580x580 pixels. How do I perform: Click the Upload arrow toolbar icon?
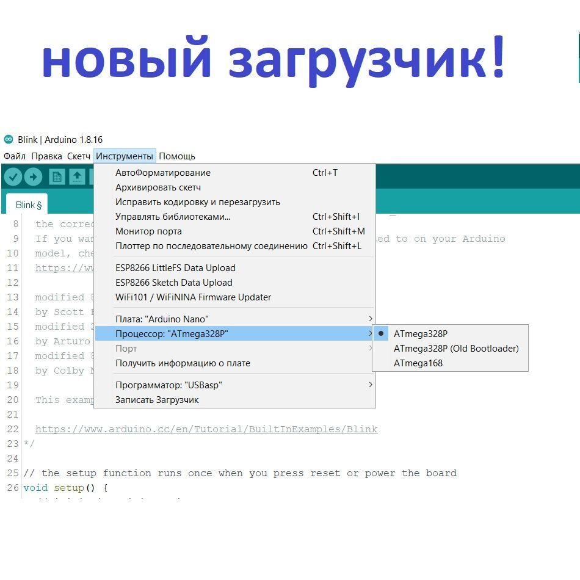34,177
